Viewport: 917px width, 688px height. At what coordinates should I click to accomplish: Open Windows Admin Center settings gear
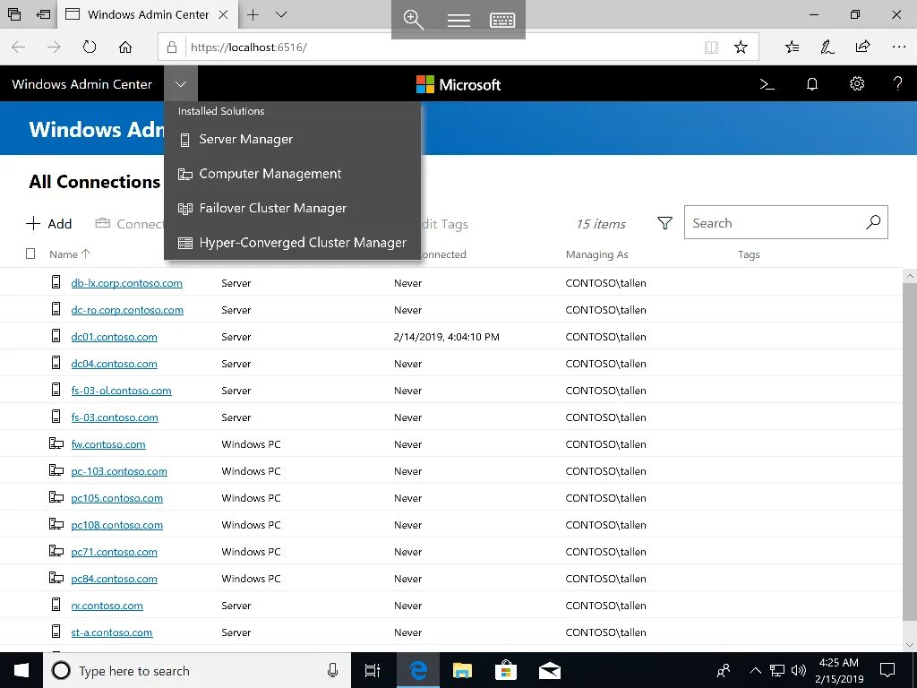tap(856, 83)
